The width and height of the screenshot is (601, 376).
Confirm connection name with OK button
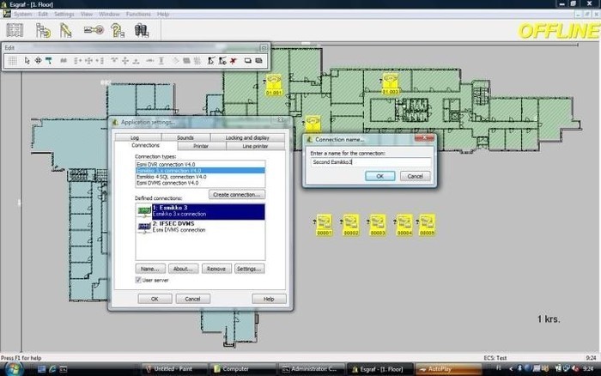point(379,176)
